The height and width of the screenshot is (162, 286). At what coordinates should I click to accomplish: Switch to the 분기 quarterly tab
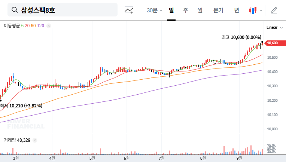(x=218, y=10)
